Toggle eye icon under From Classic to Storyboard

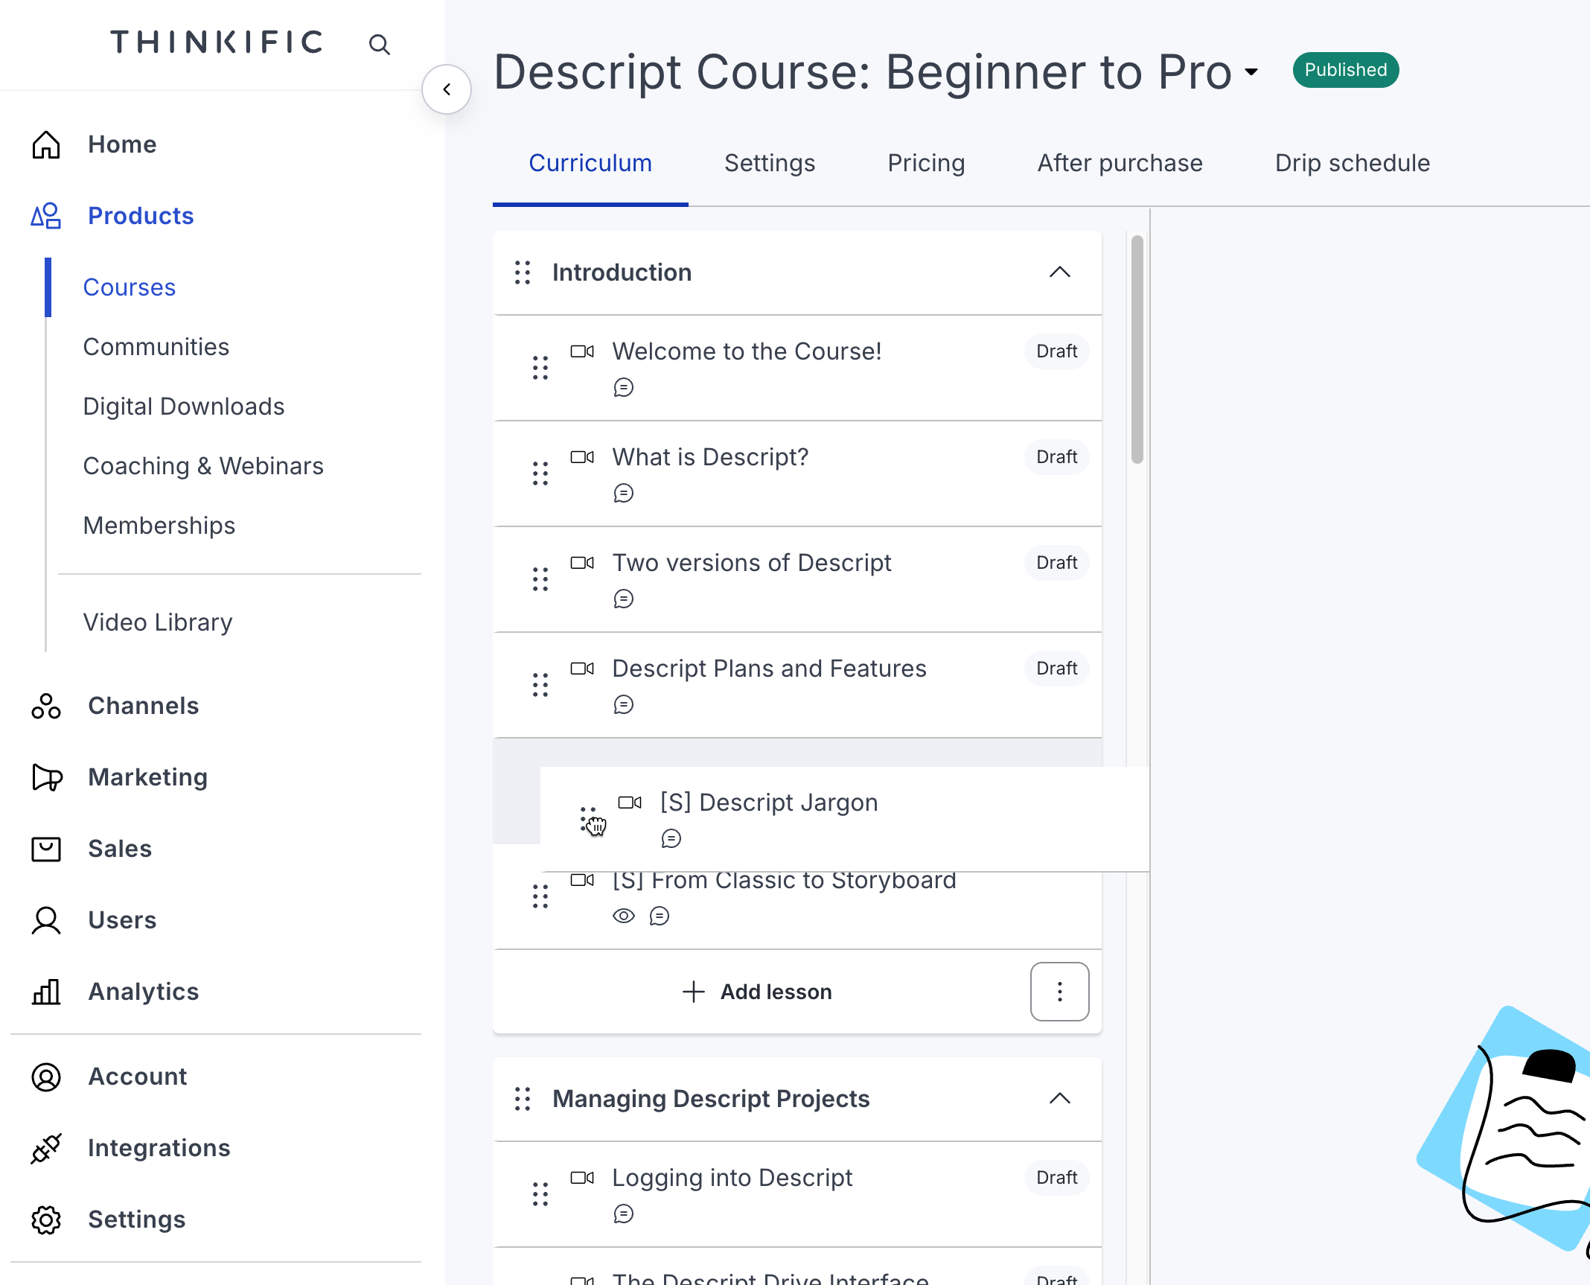coord(623,916)
